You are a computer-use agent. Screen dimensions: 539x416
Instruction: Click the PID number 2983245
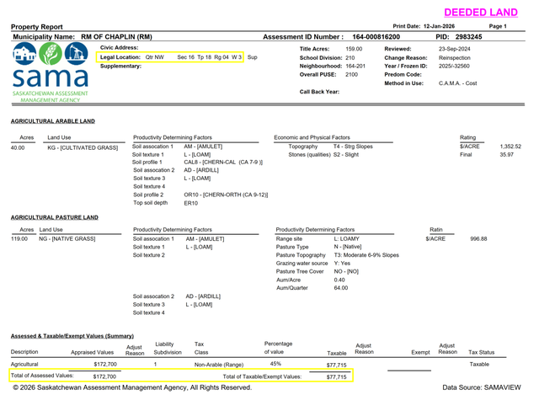click(467, 37)
